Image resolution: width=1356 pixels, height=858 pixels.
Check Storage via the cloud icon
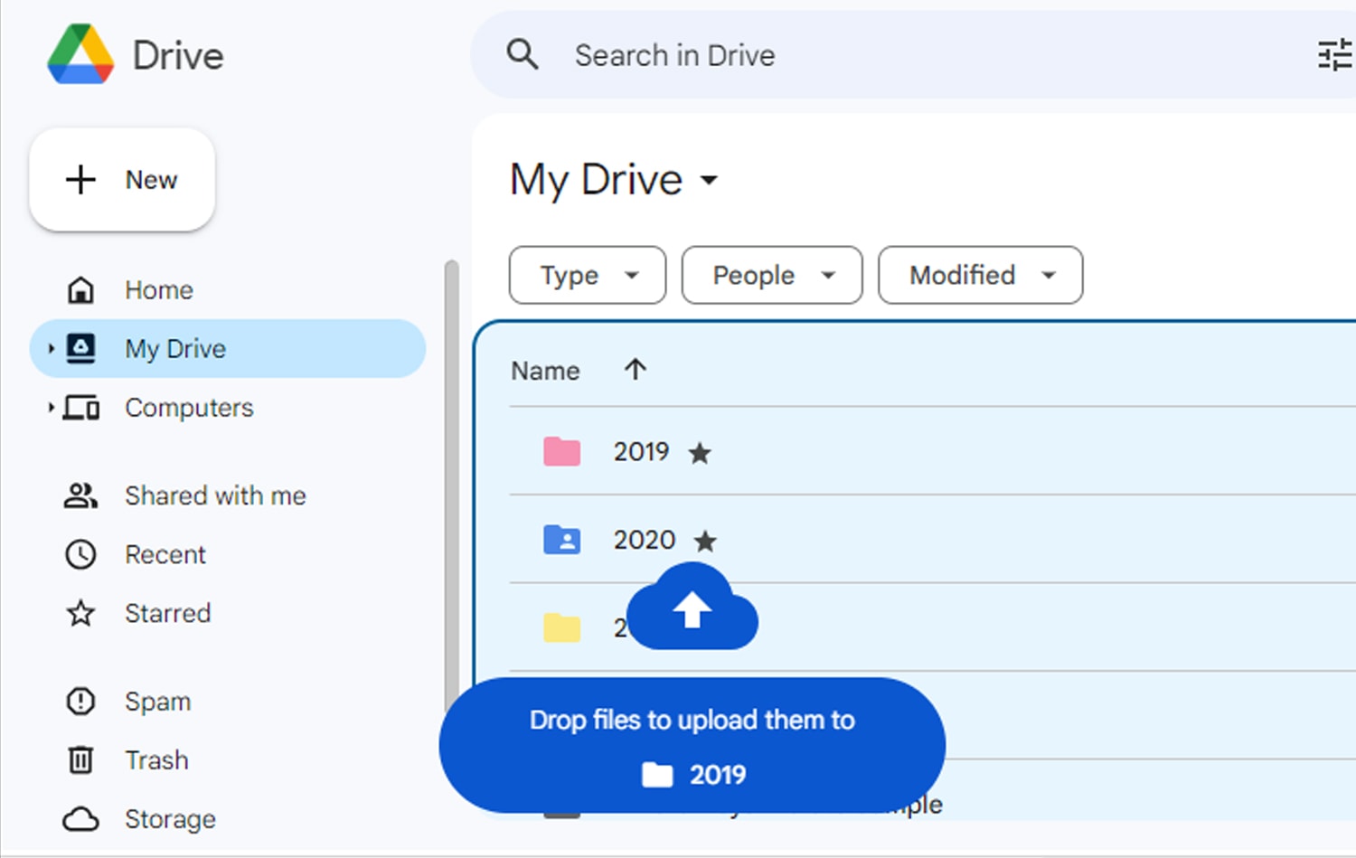click(x=80, y=818)
